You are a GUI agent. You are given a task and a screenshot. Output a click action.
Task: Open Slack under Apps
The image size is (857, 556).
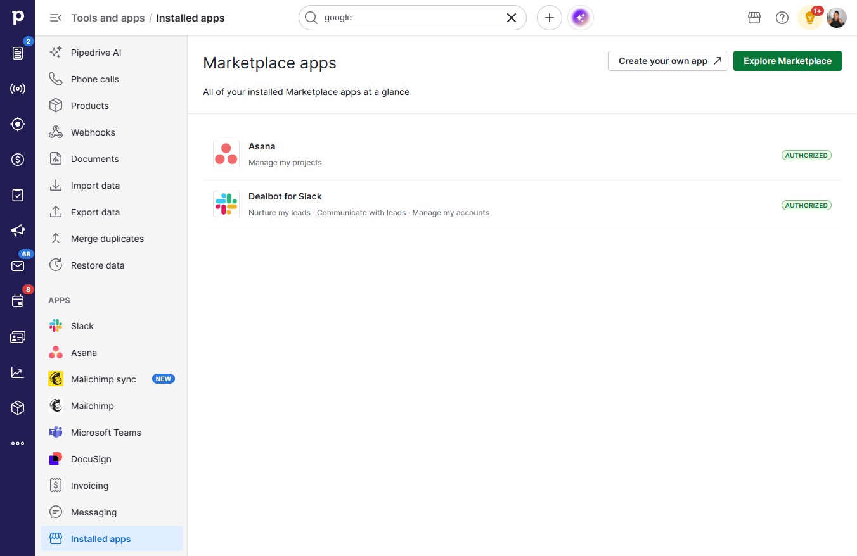tap(112, 326)
